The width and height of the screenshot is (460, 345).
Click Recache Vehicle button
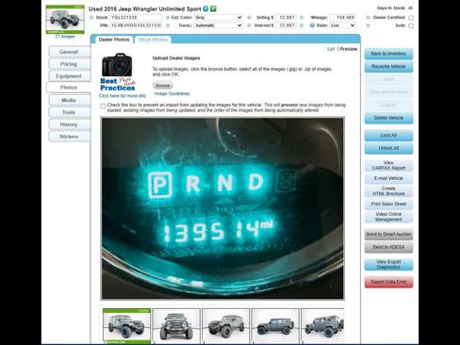pyautogui.click(x=388, y=67)
